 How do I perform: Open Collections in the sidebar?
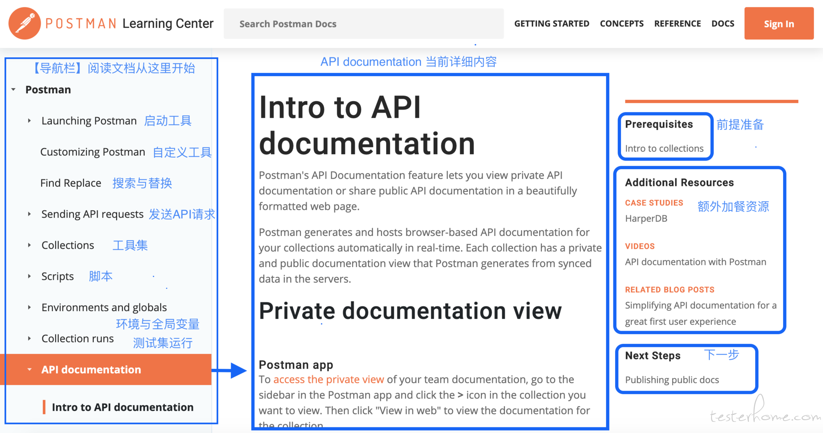point(68,245)
